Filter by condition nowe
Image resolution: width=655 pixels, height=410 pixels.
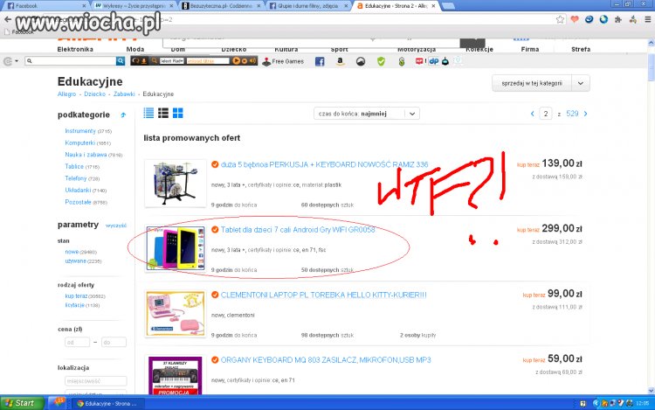(72, 252)
